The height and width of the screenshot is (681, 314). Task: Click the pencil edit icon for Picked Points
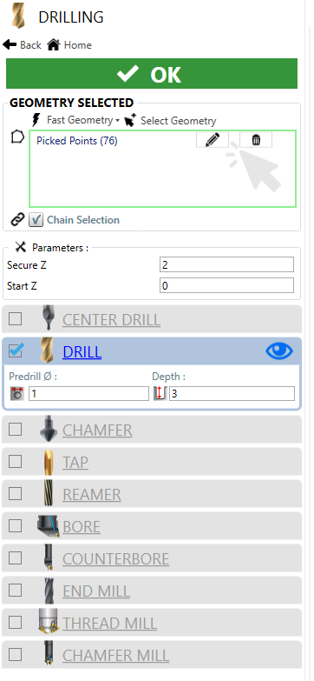coord(213,140)
